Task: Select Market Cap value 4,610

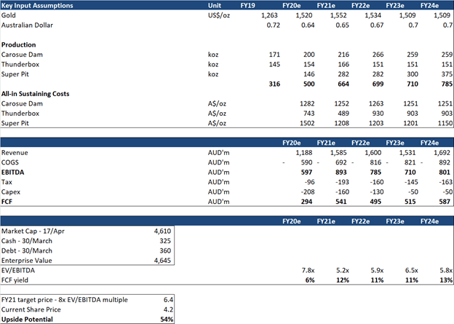Action: (x=162, y=230)
